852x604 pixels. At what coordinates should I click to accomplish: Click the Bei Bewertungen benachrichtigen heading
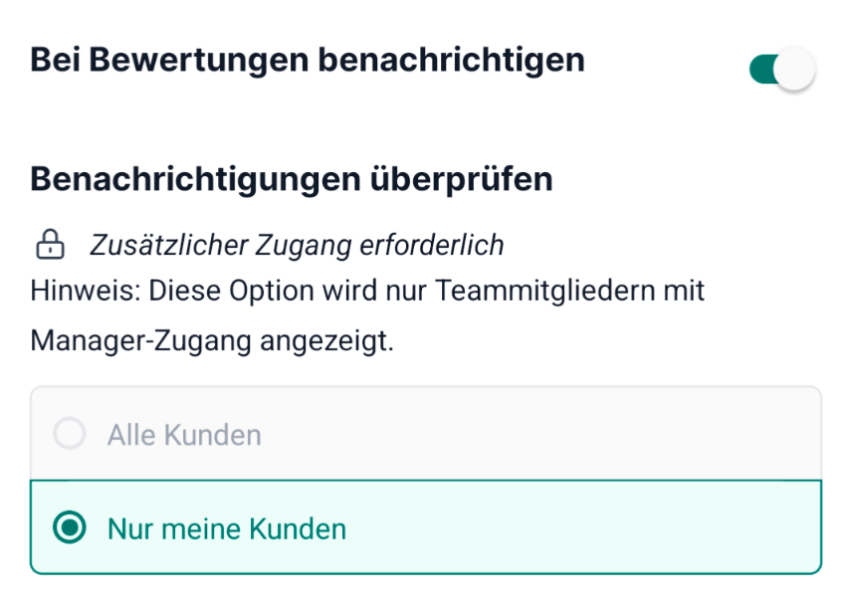point(308,60)
